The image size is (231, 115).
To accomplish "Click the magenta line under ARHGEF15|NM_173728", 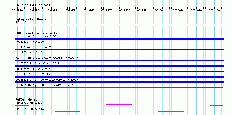I will tap(119, 105).
